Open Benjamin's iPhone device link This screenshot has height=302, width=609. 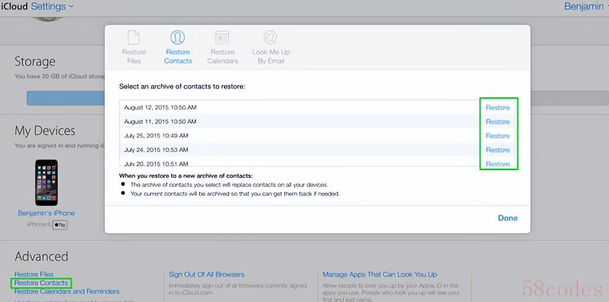46,213
